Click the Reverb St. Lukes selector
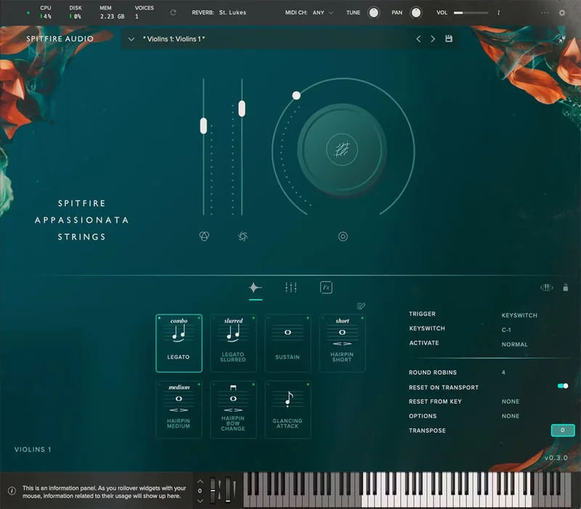This screenshot has height=509, width=581. (x=232, y=12)
